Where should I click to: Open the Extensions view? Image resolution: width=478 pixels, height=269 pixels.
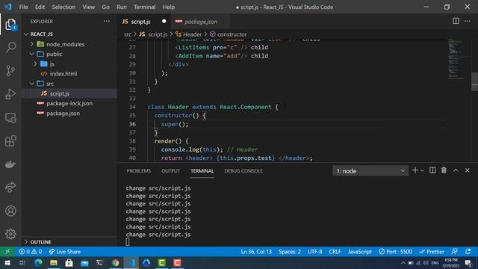(x=10, y=141)
